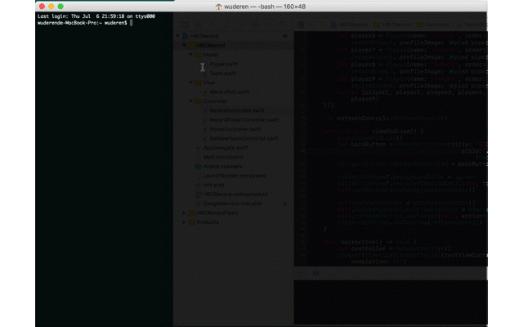This screenshot has width=523, height=327.
Task: Collapse the Model folder disclosure triangle
Action: click(191, 55)
